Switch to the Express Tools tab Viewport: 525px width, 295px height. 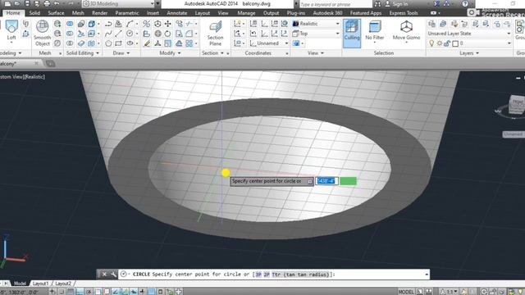(x=404, y=13)
